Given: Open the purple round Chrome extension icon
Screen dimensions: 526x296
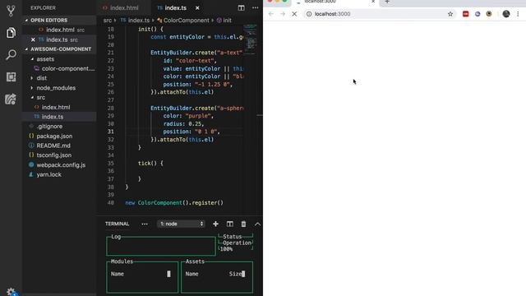Looking at the screenshot, I should click(x=478, y=14).
